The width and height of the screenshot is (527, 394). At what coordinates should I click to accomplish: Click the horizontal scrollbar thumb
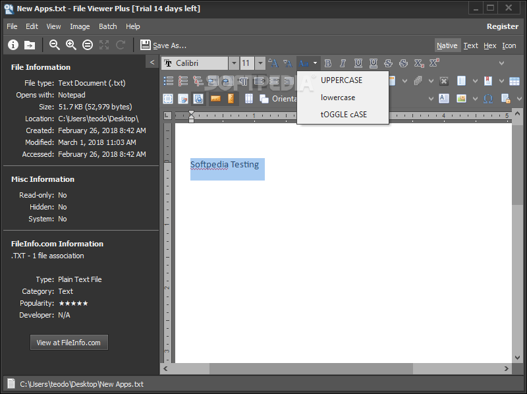311,368
